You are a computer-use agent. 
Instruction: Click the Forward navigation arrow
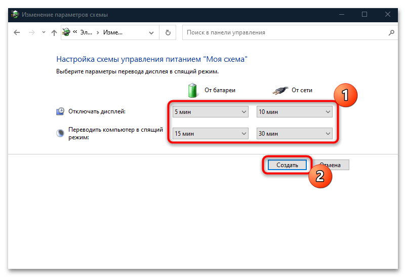coord(31,32)
